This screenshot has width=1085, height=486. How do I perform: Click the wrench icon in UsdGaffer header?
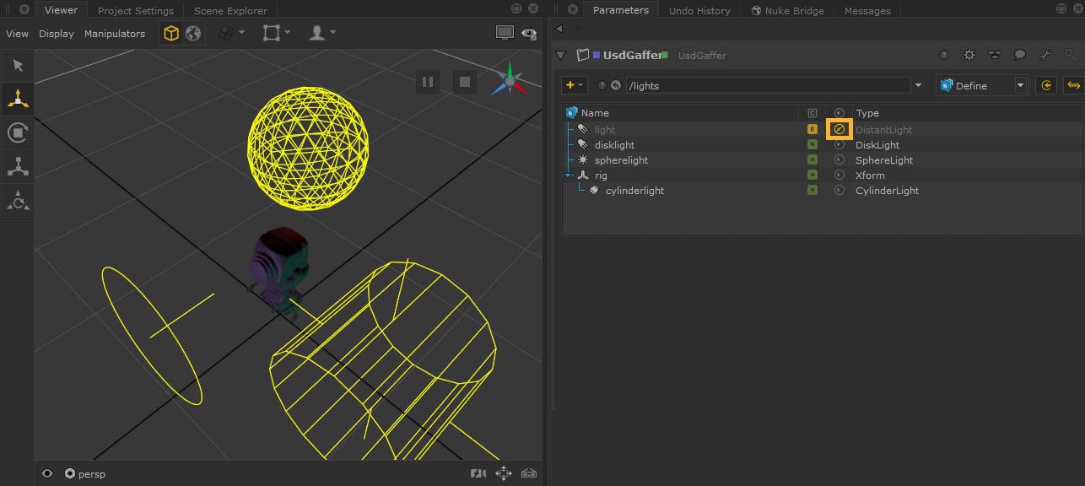1045,55
